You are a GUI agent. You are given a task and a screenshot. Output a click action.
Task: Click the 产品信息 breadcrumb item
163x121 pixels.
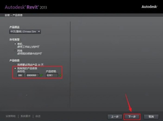17,15
